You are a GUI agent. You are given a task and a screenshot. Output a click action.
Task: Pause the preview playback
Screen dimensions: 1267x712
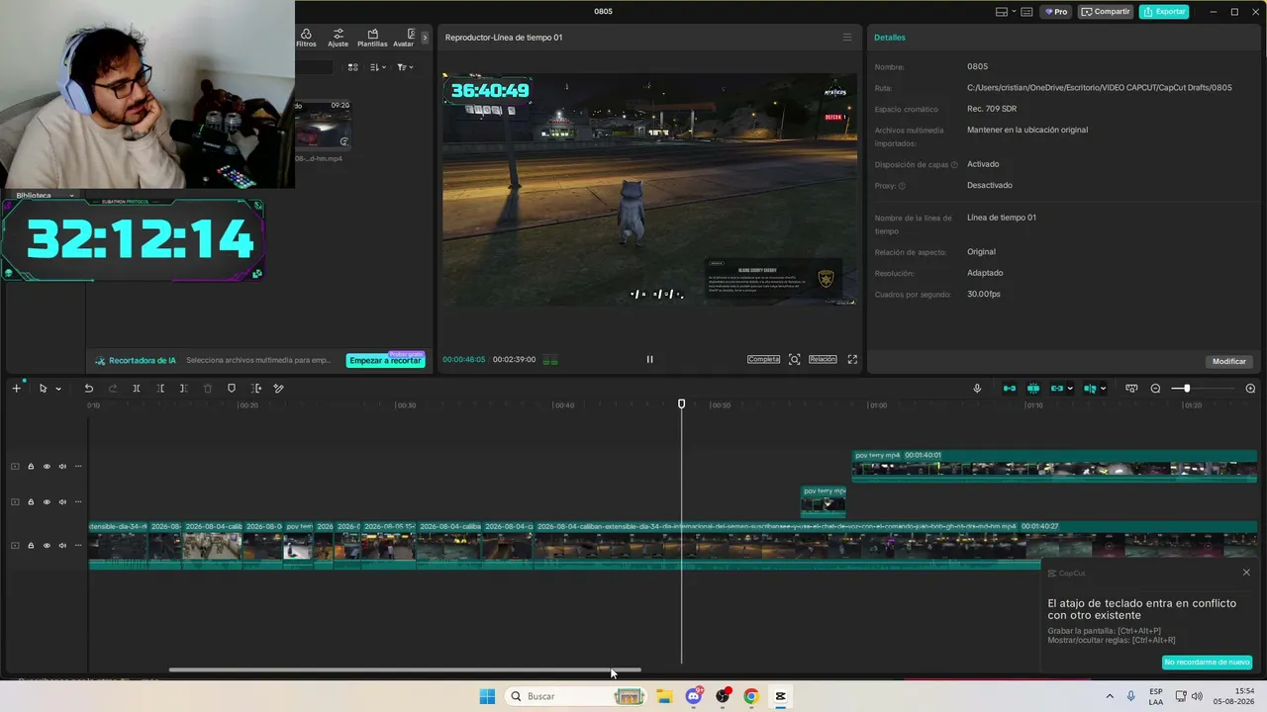click(x=649, y=359)
